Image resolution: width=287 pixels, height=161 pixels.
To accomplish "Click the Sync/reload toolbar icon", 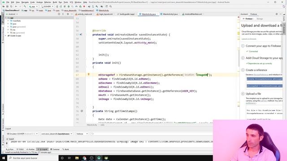I will click(11, 6).
